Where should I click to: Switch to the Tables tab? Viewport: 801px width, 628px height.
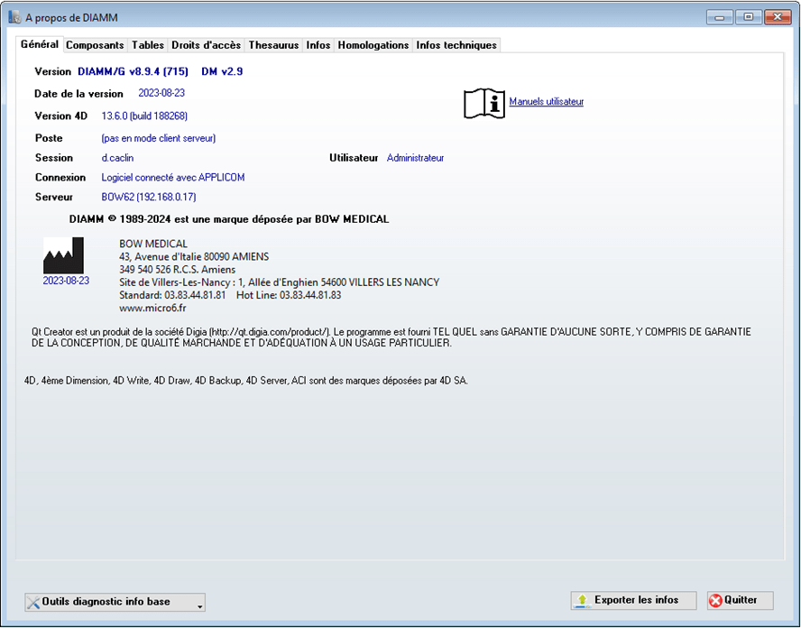tap(148, 45)
